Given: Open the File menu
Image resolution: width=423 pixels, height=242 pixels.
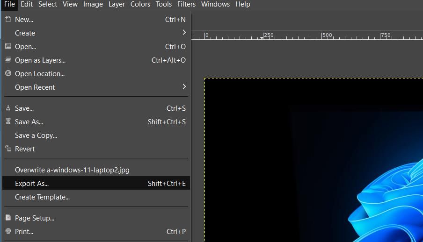Looking at the screenshot, I should tap(9, 4).
